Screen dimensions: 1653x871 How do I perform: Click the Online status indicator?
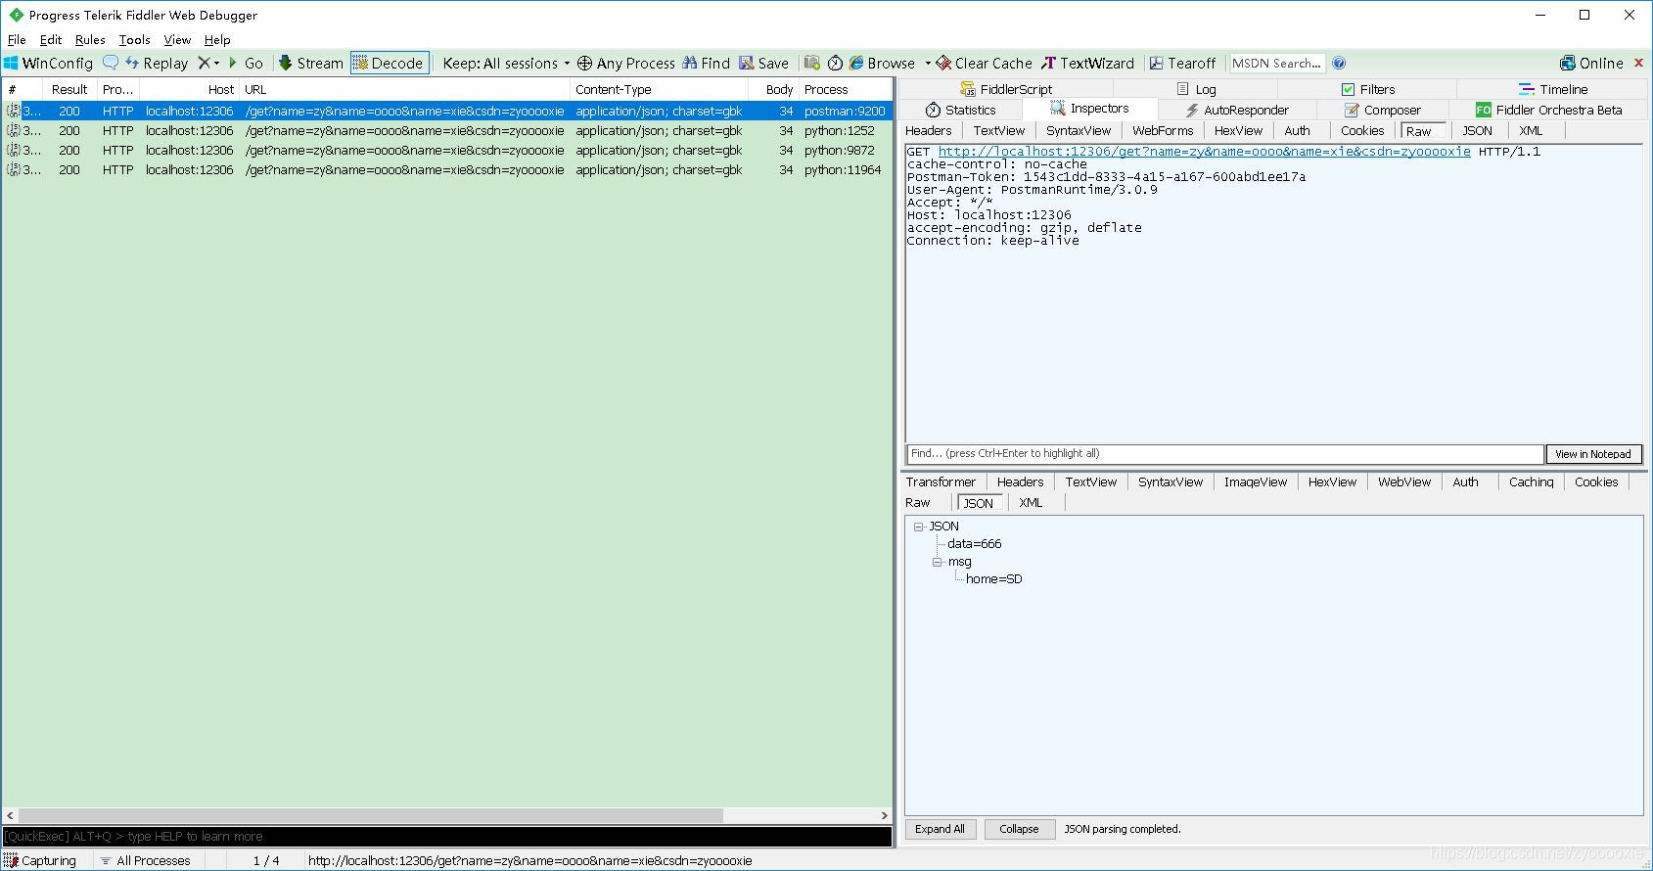1591,63
